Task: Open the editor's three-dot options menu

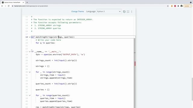Action: coord(132,12)
